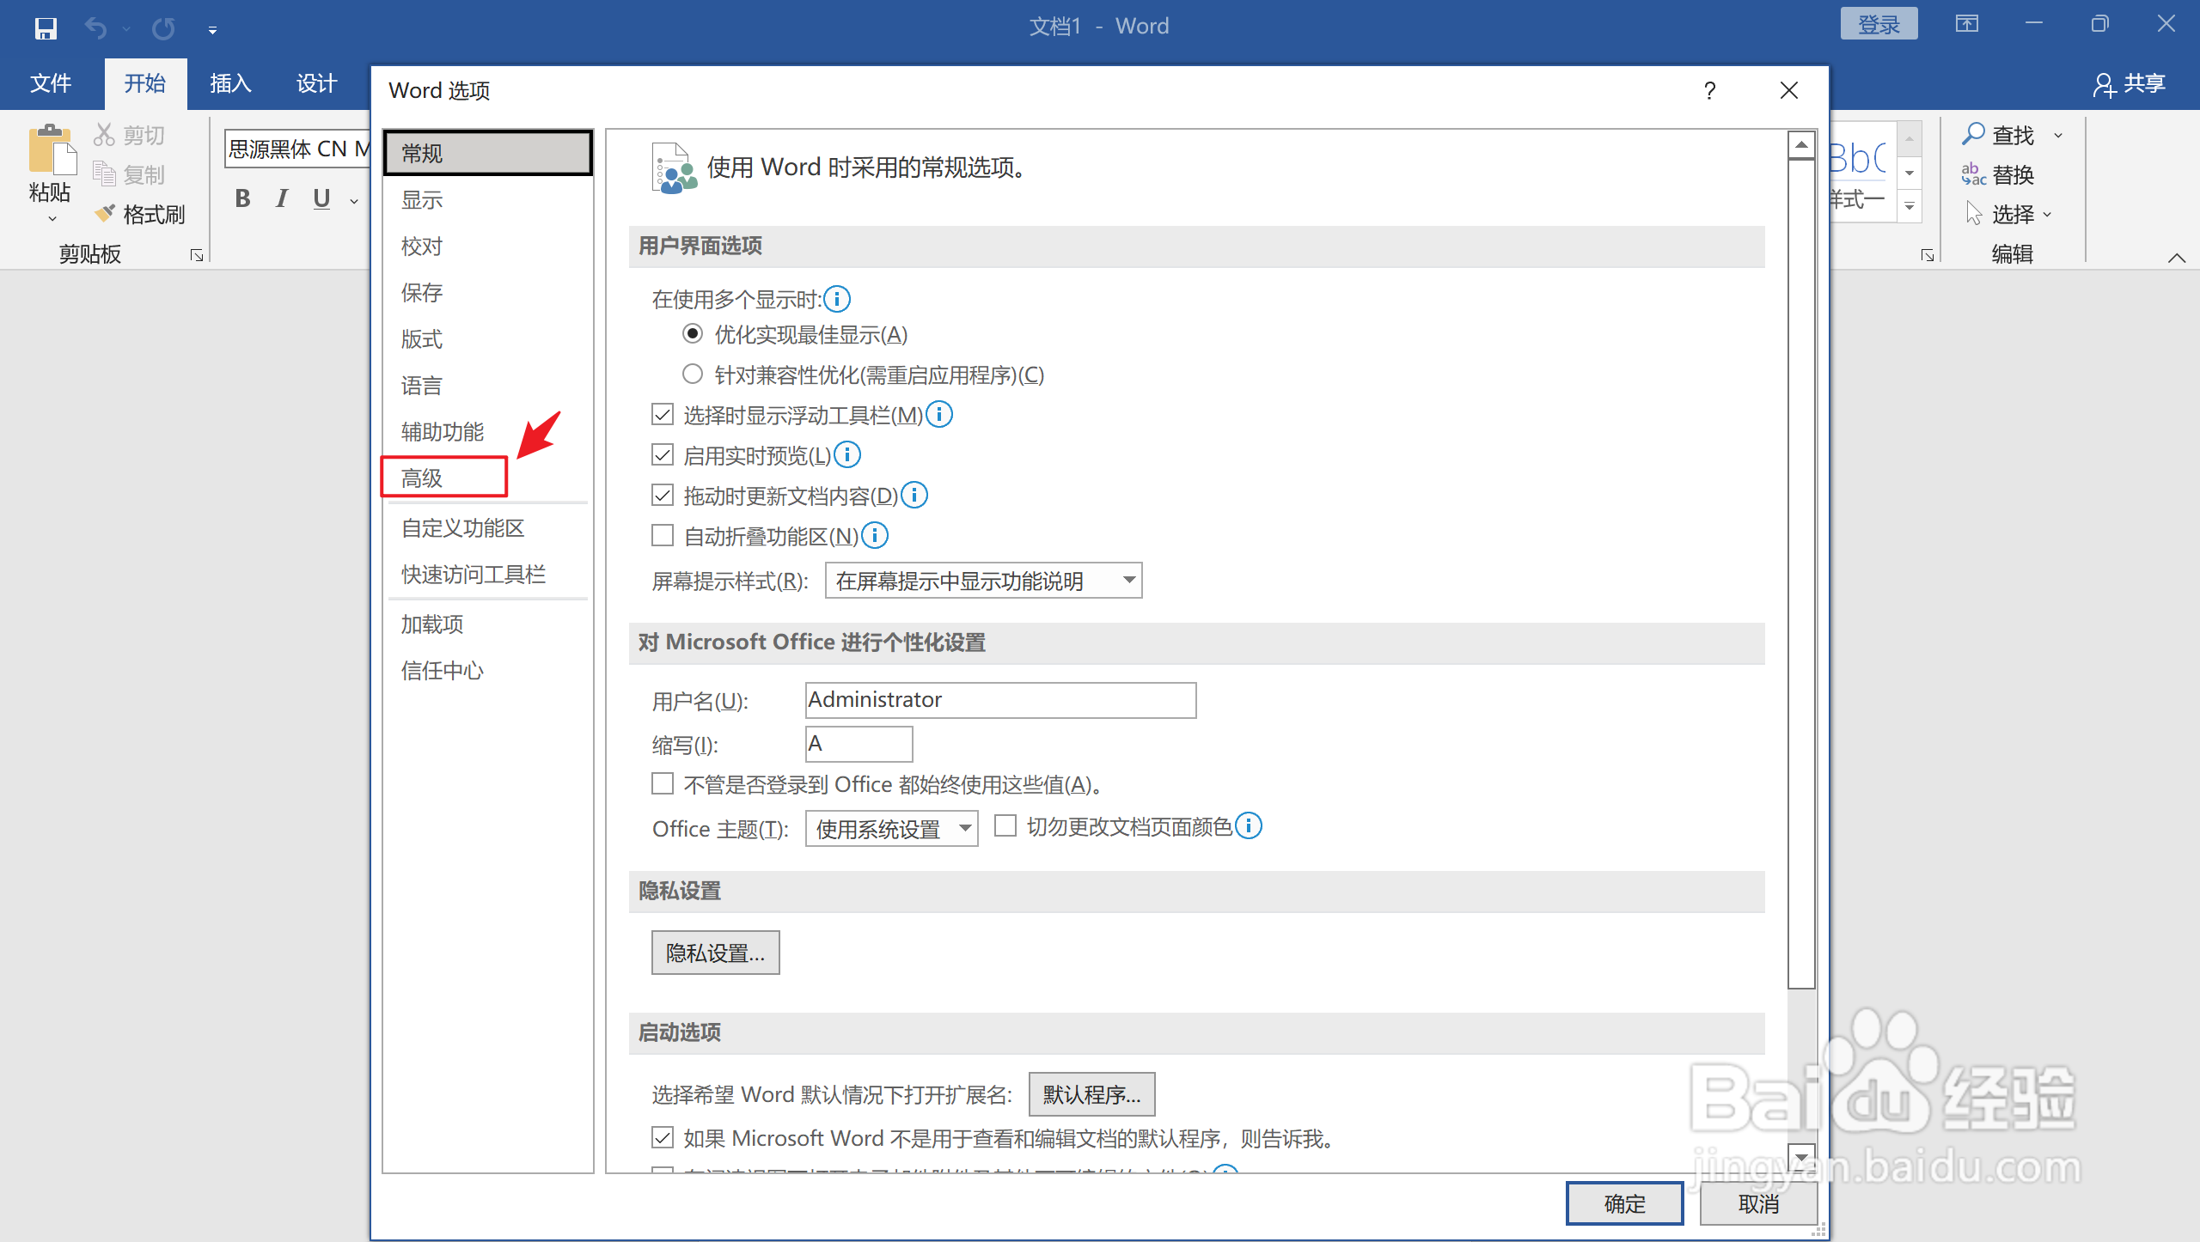Screen dimensions: 2200x1242
Task: Open the Customize Quick Access Toolbar arrow
Action: click(x=212, y=30)
